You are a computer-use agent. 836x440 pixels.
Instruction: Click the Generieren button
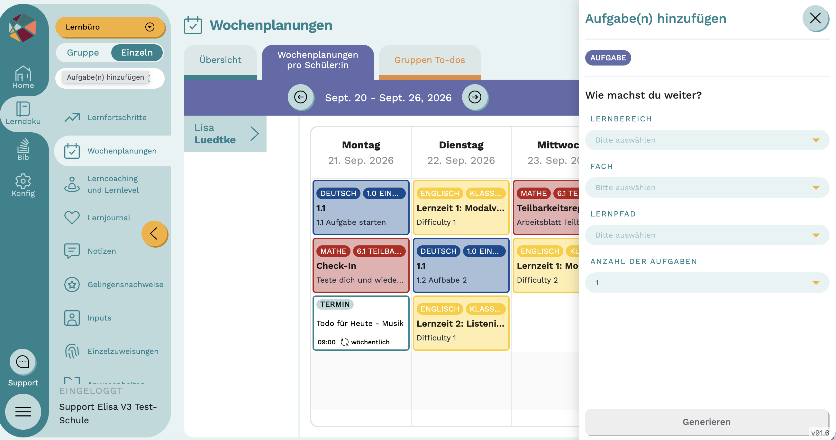[707, 422]
